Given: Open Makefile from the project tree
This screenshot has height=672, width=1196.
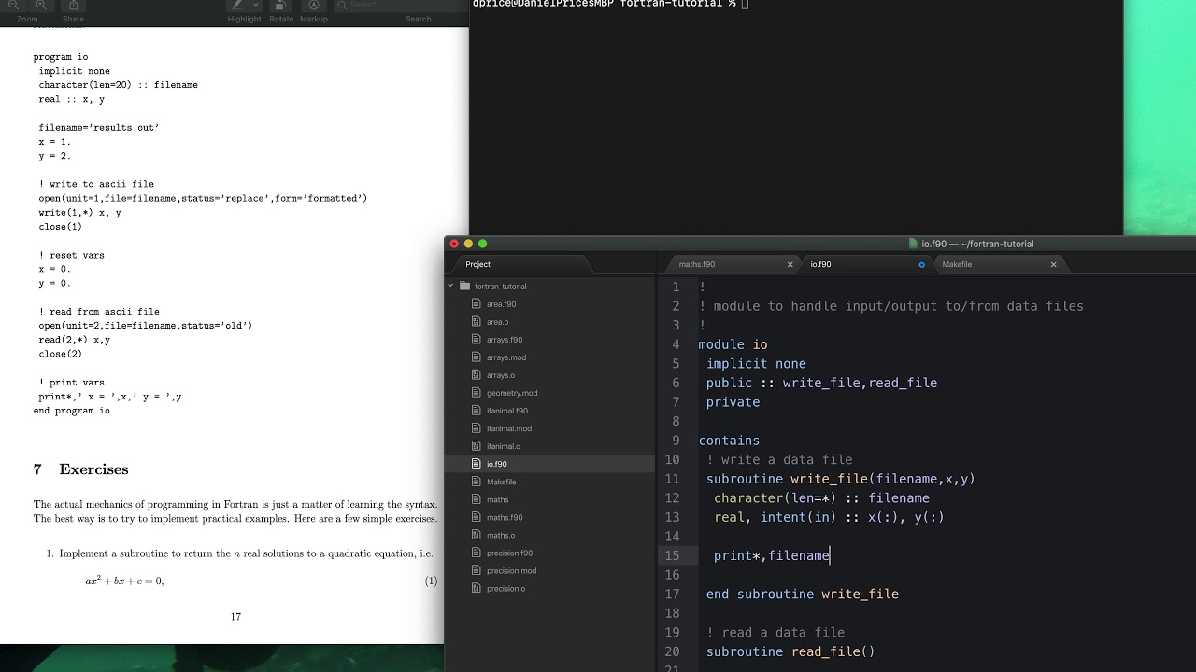Looking at the screenshot, I should (502, 482).
